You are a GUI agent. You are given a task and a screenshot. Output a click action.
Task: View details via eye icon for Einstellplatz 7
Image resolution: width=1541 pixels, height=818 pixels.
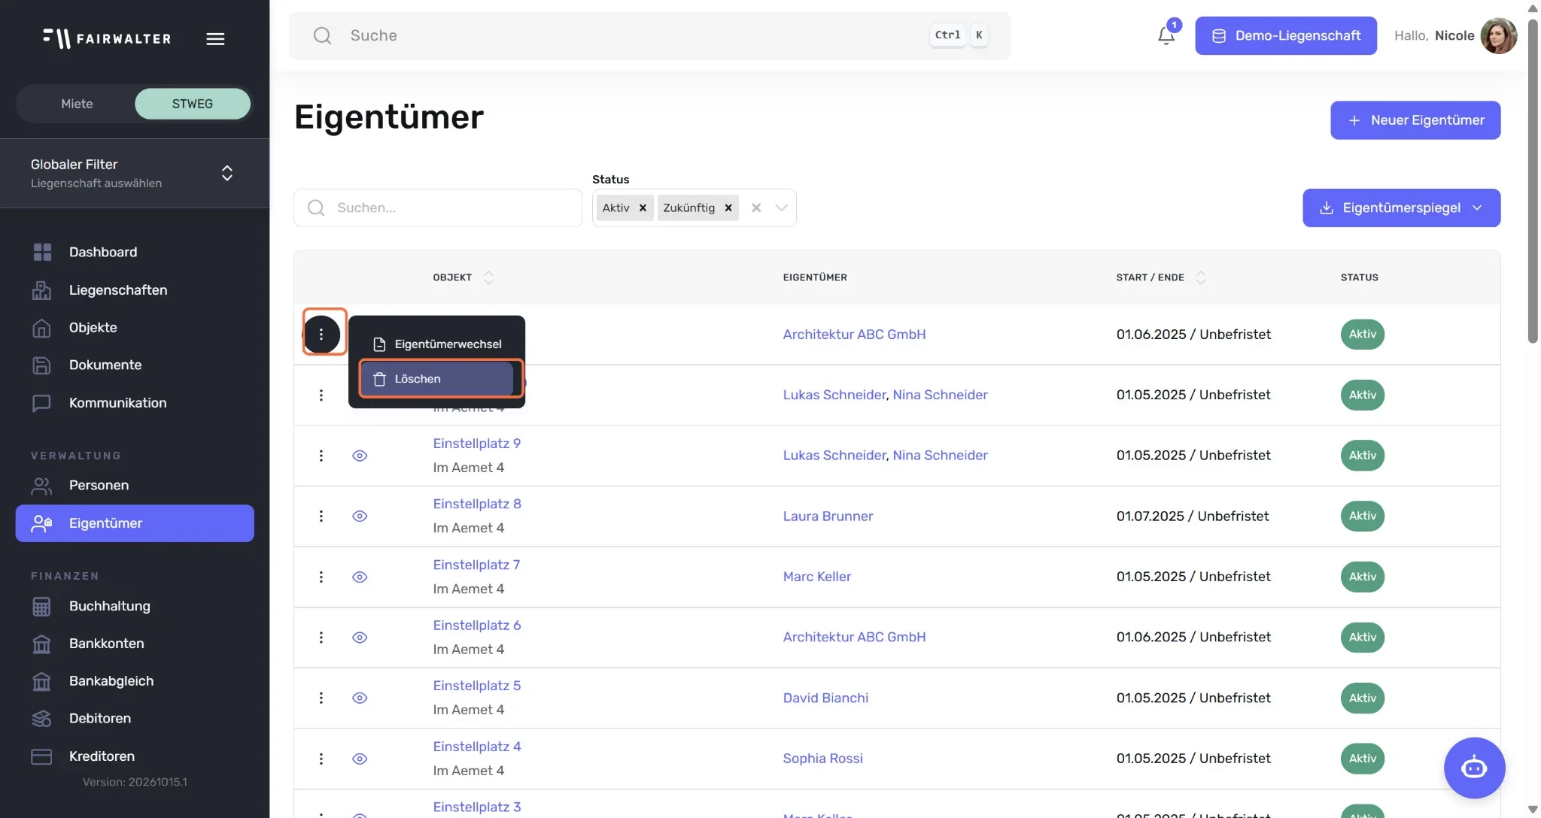pos(360,577)
